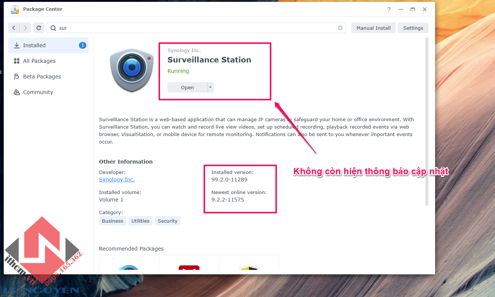Click newest online version '9.2.2-11575'
Viewport: 495px width, 297px height.
228,200
